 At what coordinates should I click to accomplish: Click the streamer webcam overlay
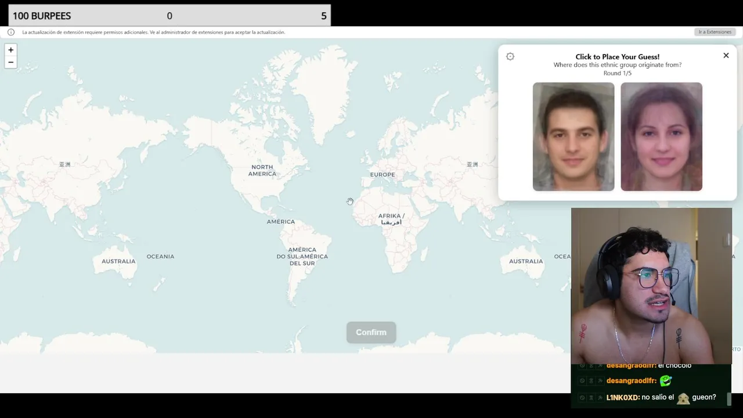(651, 286)
